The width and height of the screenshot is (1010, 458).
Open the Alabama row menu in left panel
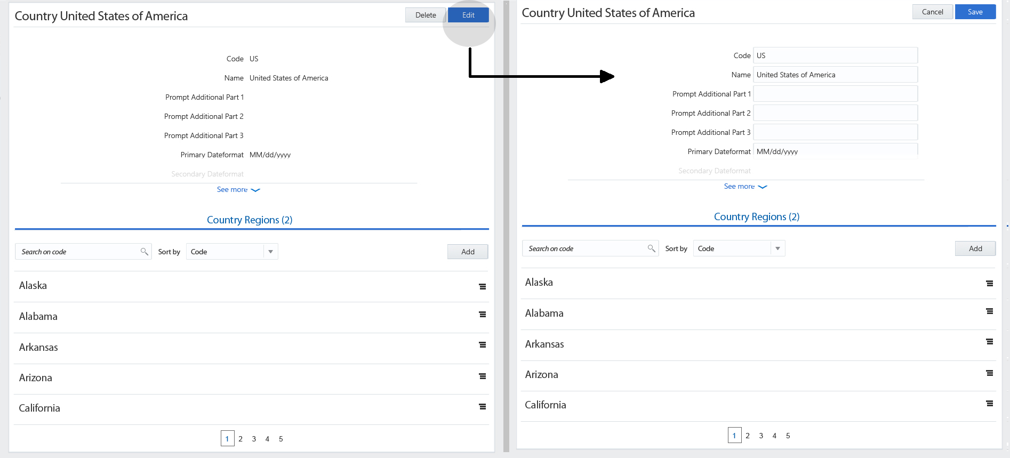tap(482, 315)
